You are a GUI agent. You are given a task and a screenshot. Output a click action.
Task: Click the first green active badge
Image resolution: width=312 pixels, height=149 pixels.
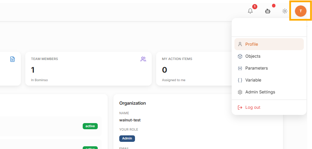pyautogui.click(x=90, y=126)
